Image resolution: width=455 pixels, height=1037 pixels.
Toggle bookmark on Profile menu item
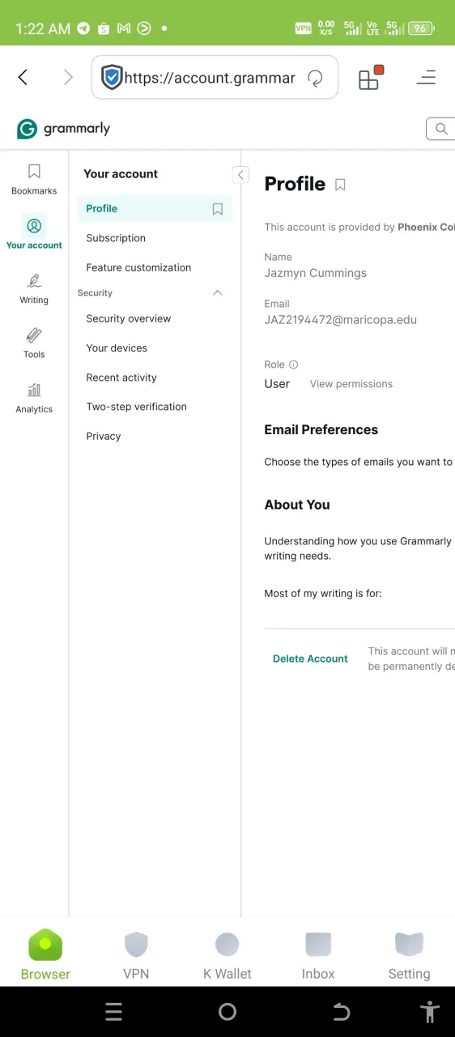(218, 209)
